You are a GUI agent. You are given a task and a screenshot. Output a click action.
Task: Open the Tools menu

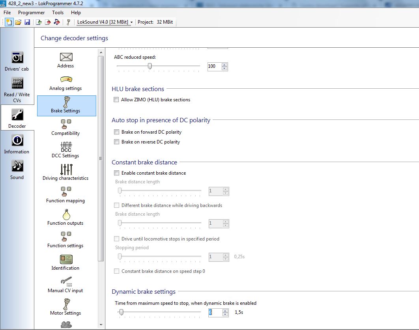pos(58,13)
